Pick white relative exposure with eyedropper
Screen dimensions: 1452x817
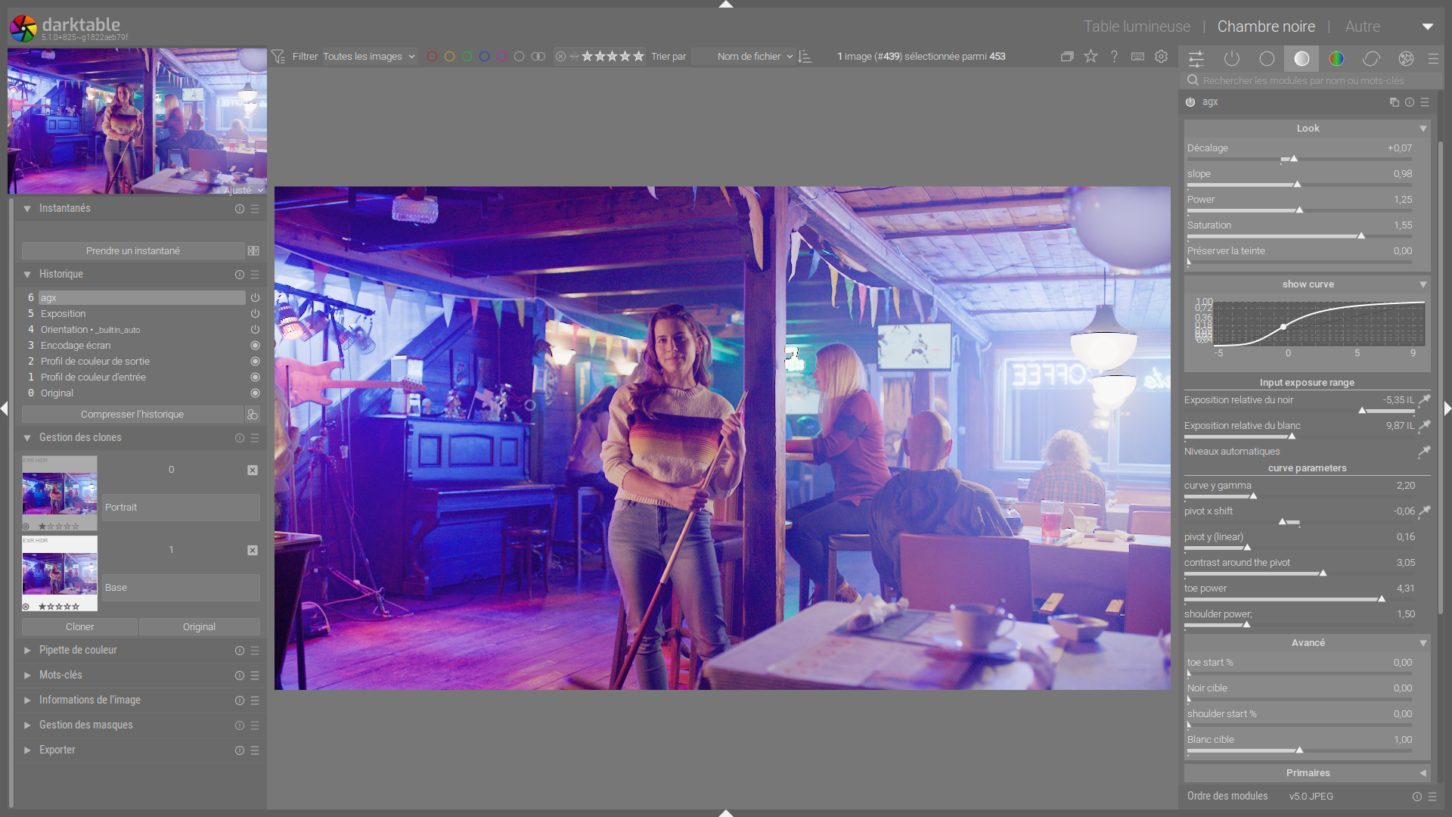[1424, 425]
